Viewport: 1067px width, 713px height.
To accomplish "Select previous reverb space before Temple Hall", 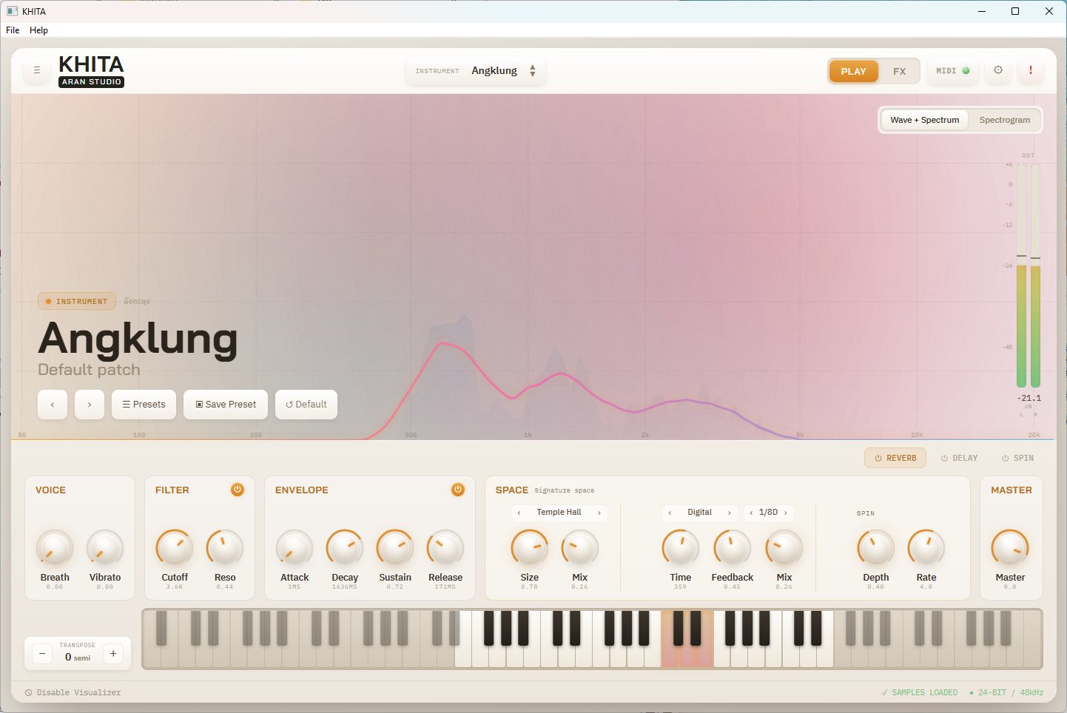I will click(519, 513).
